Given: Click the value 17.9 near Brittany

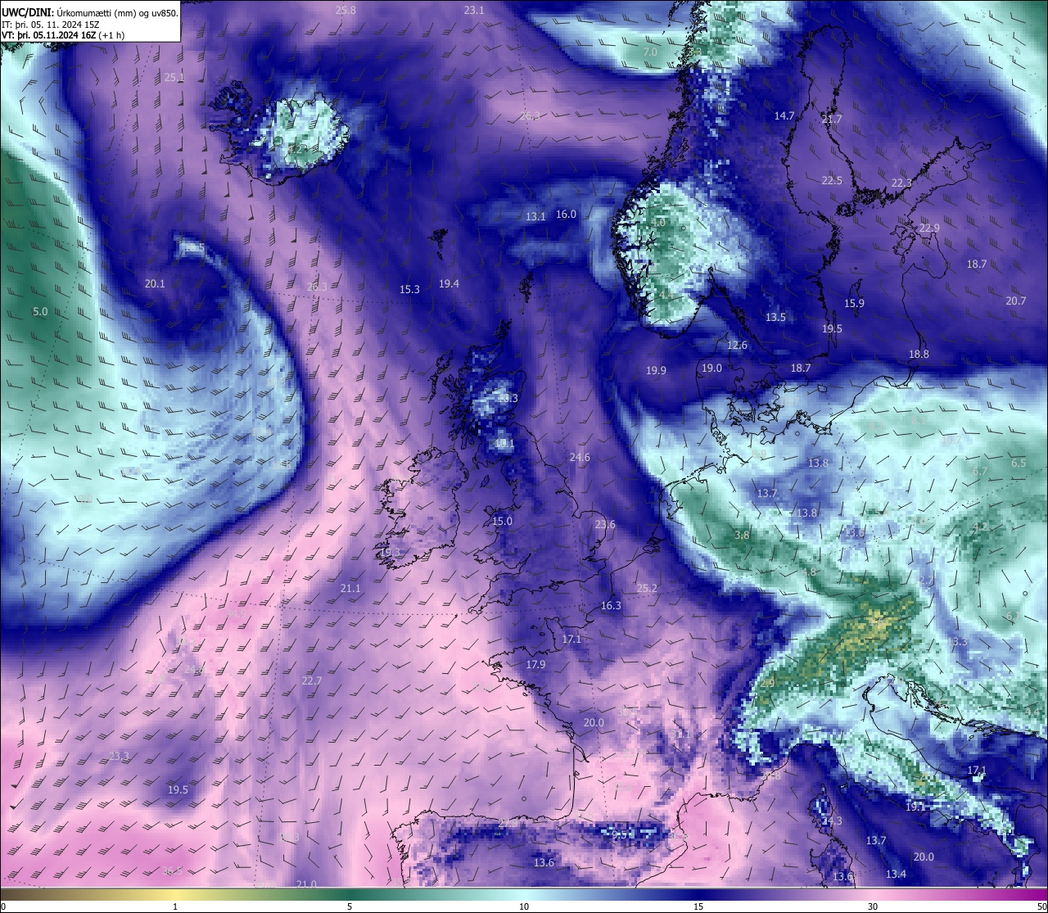Looking at the screenshot, I should (535, 665).
